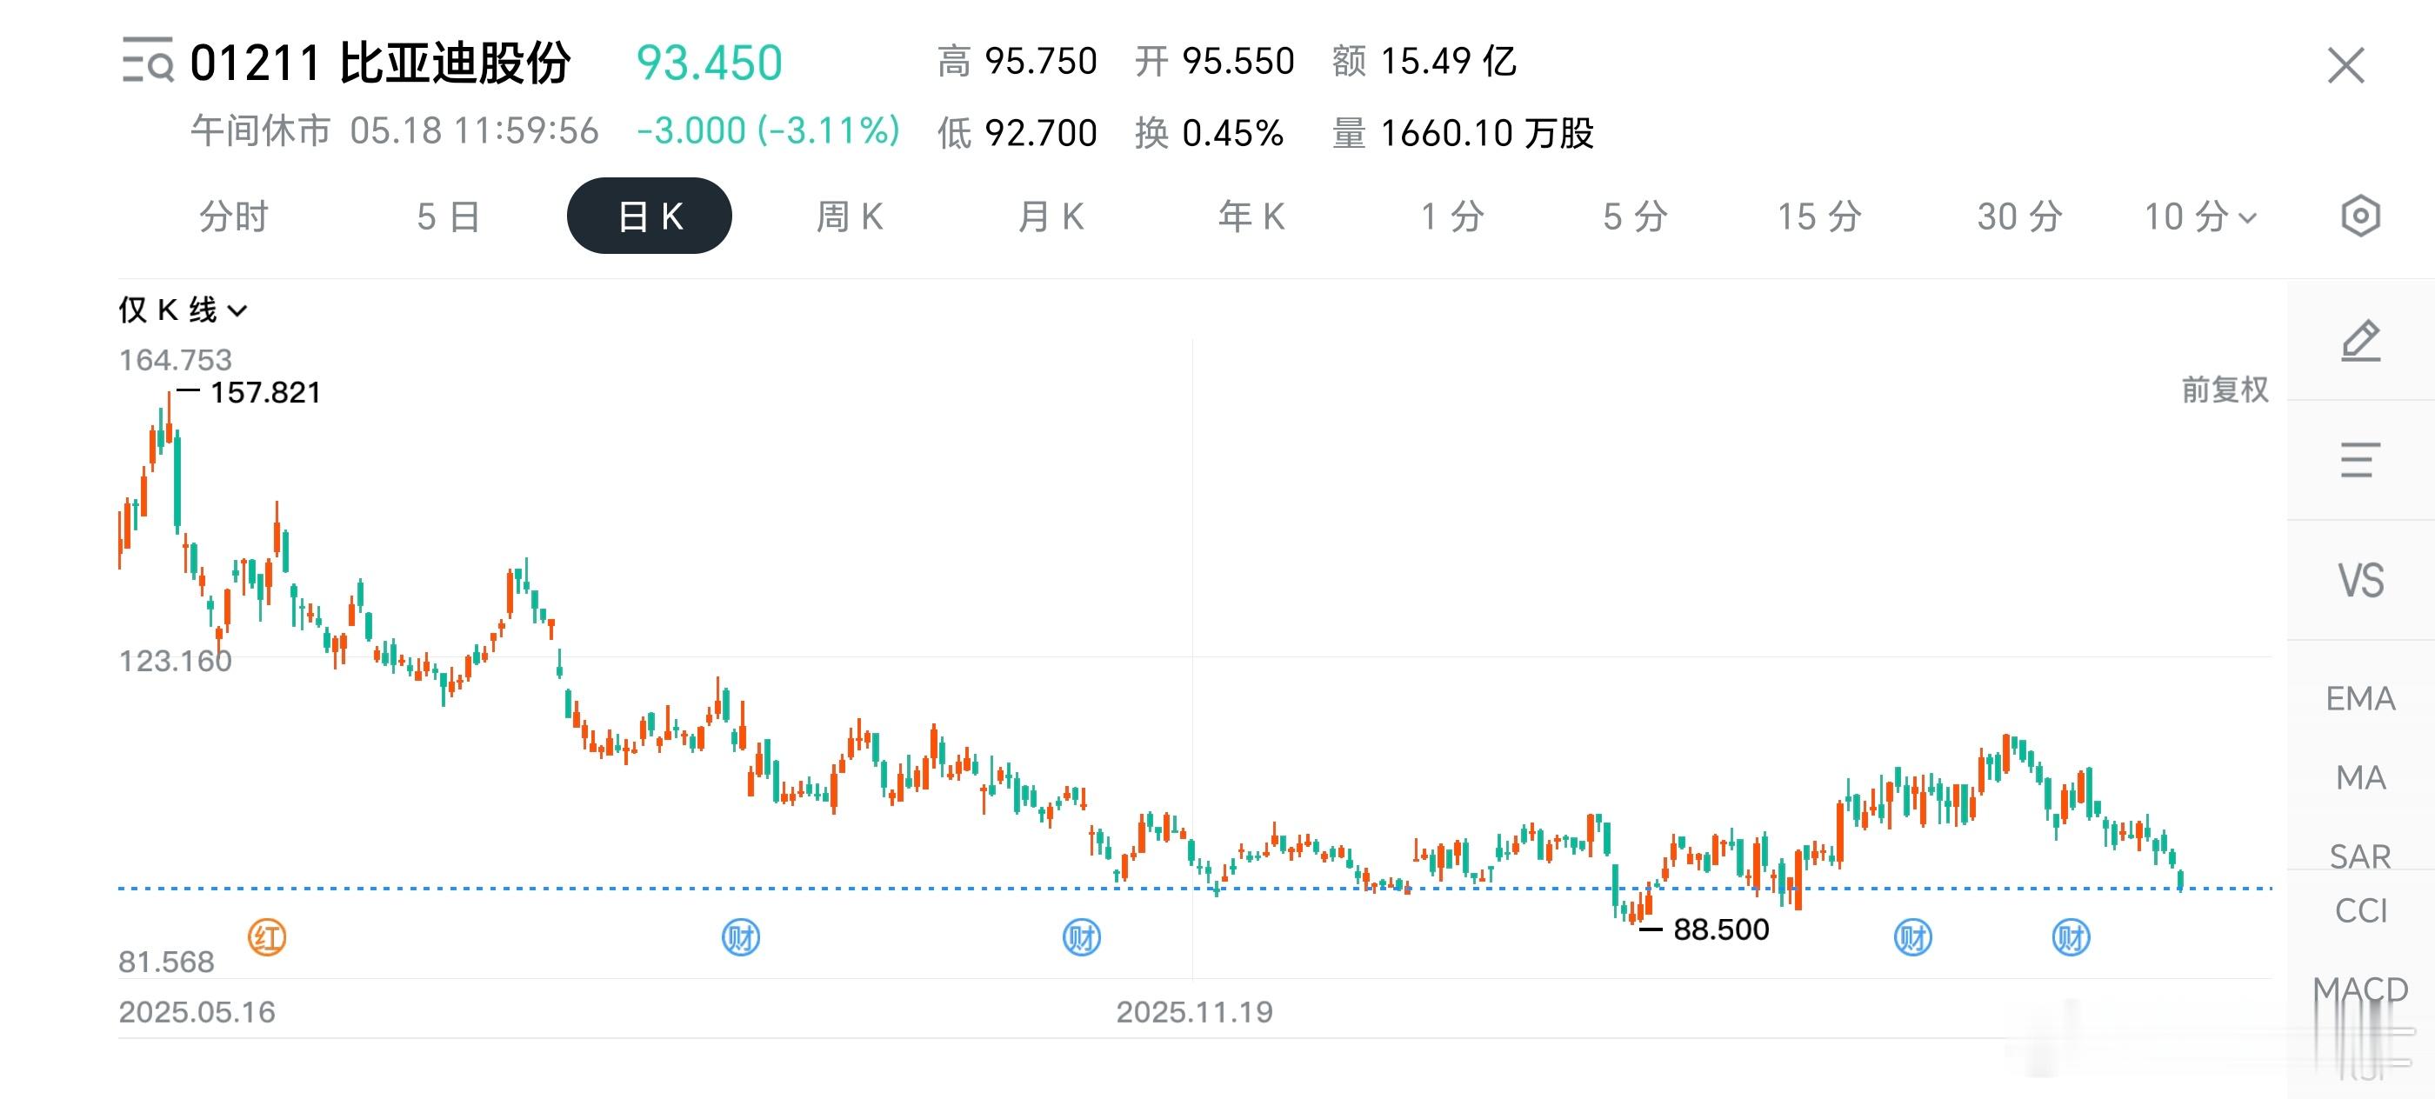Click the open price 95.550
This screenshot has height=1099, width=2435.
pyautogui.click(x=1238, y=62)
